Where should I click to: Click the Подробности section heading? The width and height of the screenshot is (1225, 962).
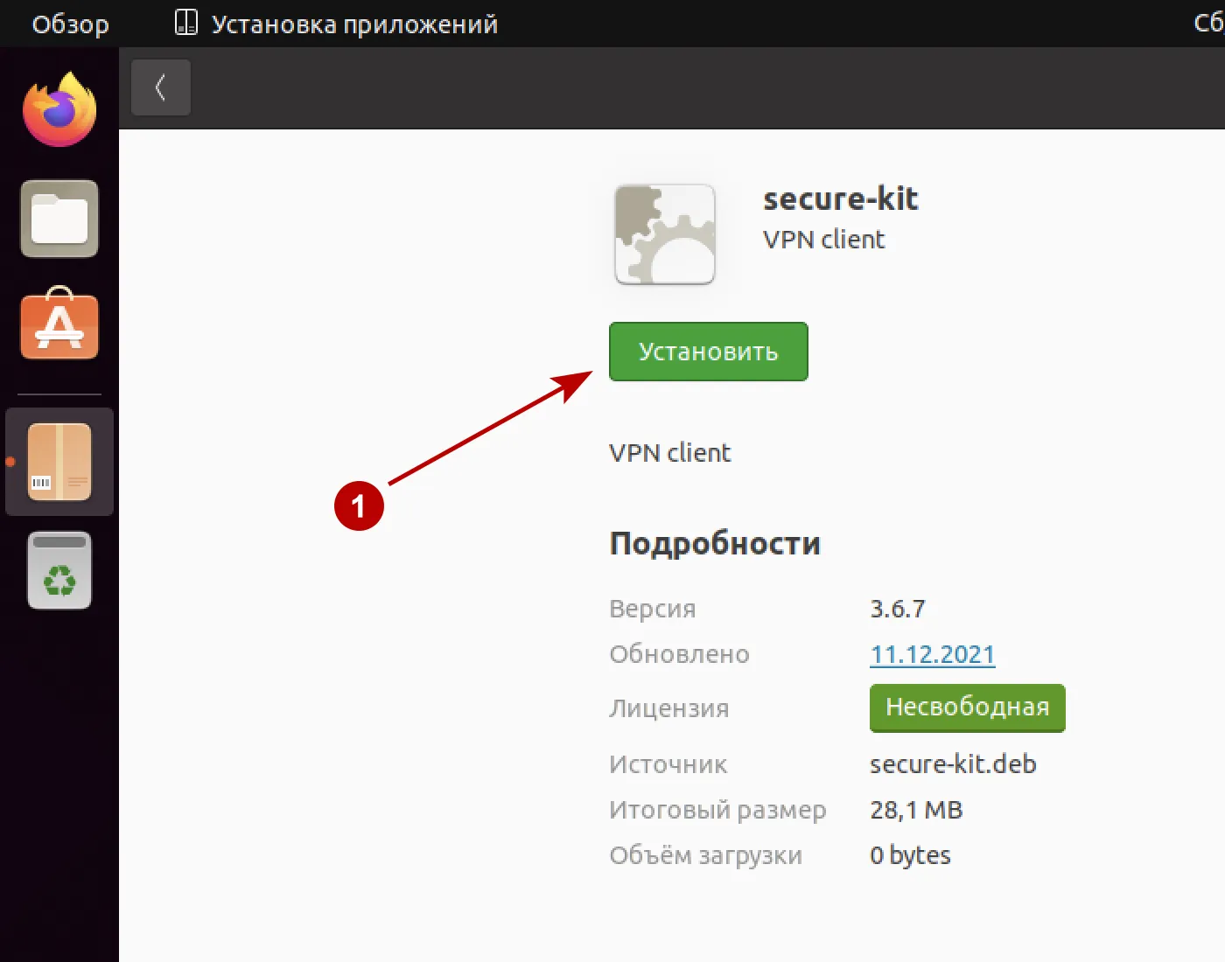click(x=715, y=542)
